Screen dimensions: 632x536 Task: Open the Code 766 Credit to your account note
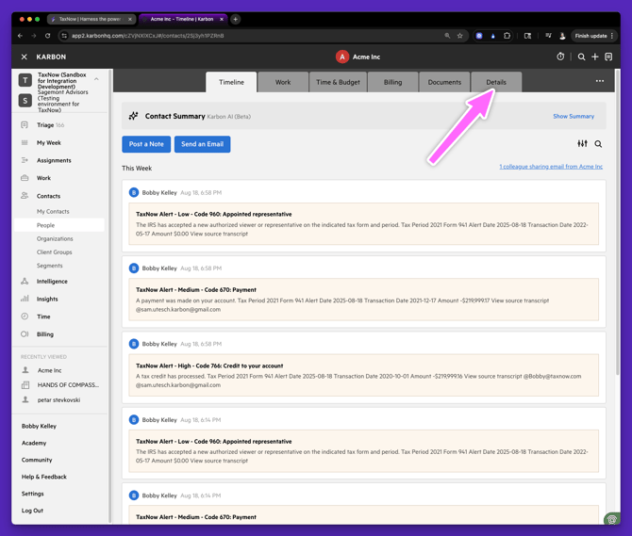(x=363, y=375)
